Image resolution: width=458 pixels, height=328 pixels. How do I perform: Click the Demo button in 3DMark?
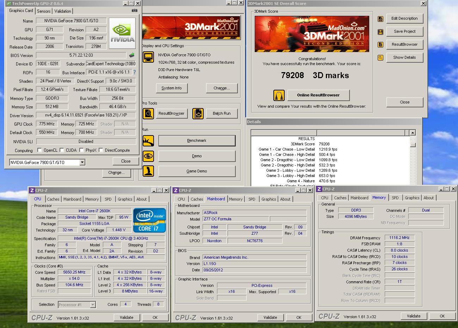[197, 156]
